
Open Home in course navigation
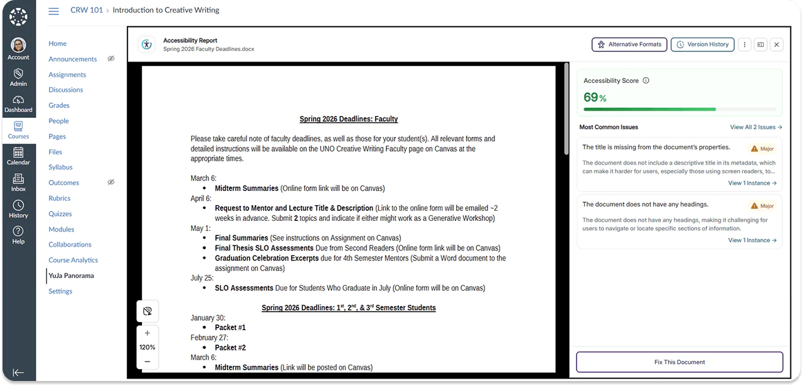(58, 43)
